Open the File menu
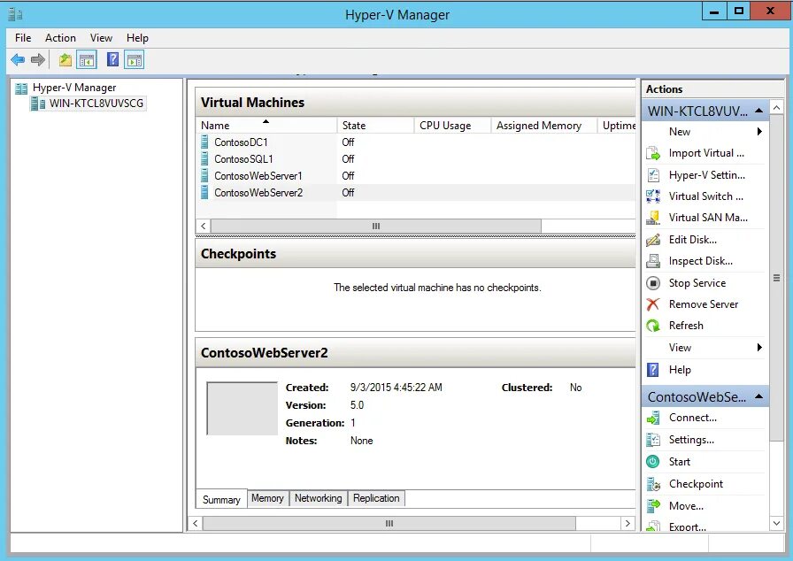The image size is (793, 561). (23, 38)
